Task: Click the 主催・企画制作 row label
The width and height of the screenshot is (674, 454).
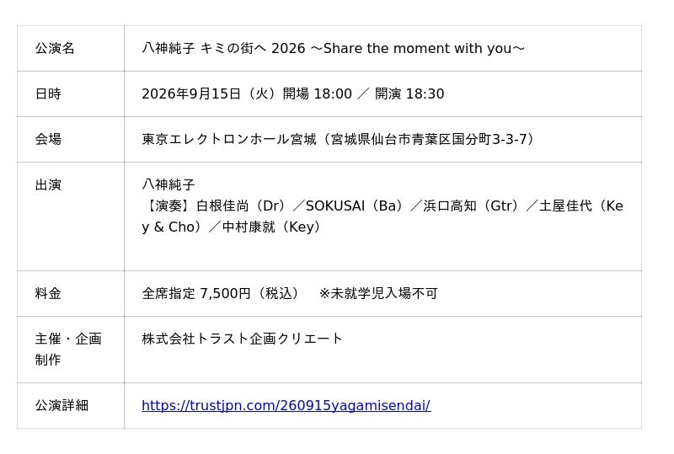Action: (x=68, y=350)
